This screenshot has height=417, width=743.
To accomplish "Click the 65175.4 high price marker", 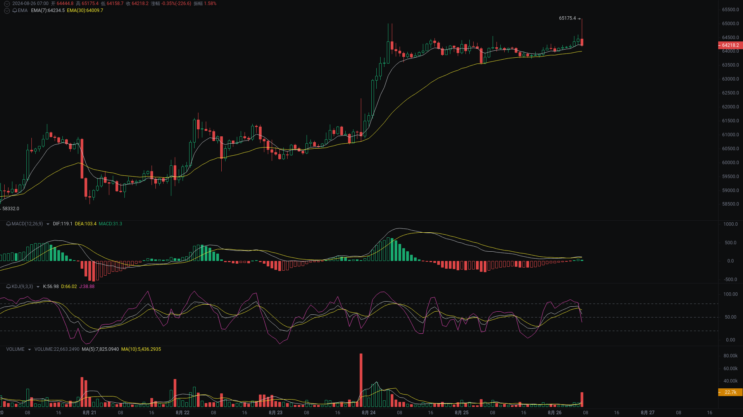I will click(x=567, y=17).
